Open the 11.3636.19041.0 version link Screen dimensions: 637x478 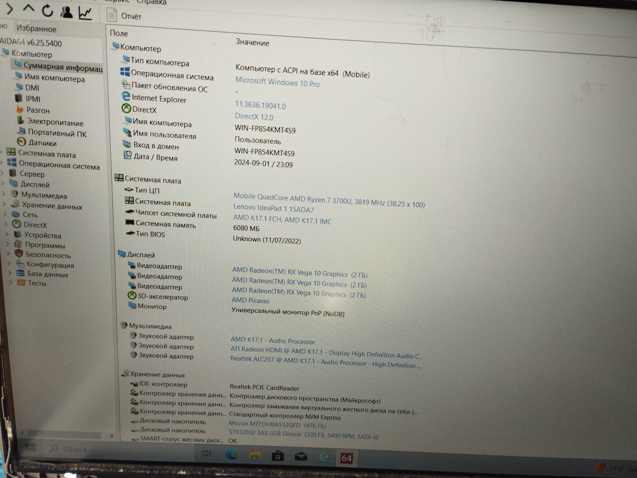(x=260, y=105)
